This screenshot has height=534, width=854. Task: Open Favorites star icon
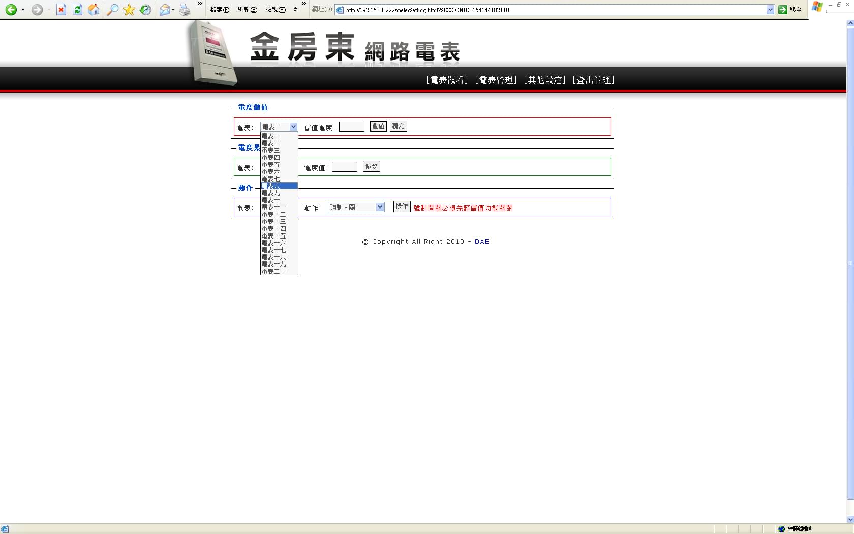pyautogui.click(x=129, y=10)
